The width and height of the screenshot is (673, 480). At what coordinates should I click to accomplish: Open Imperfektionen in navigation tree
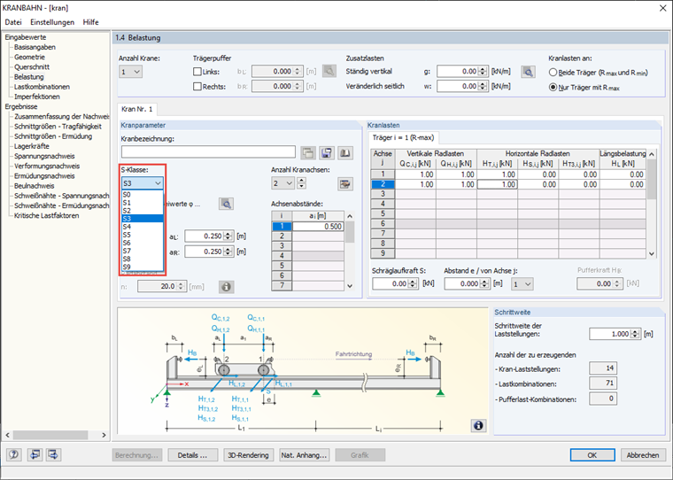(37, 97)
